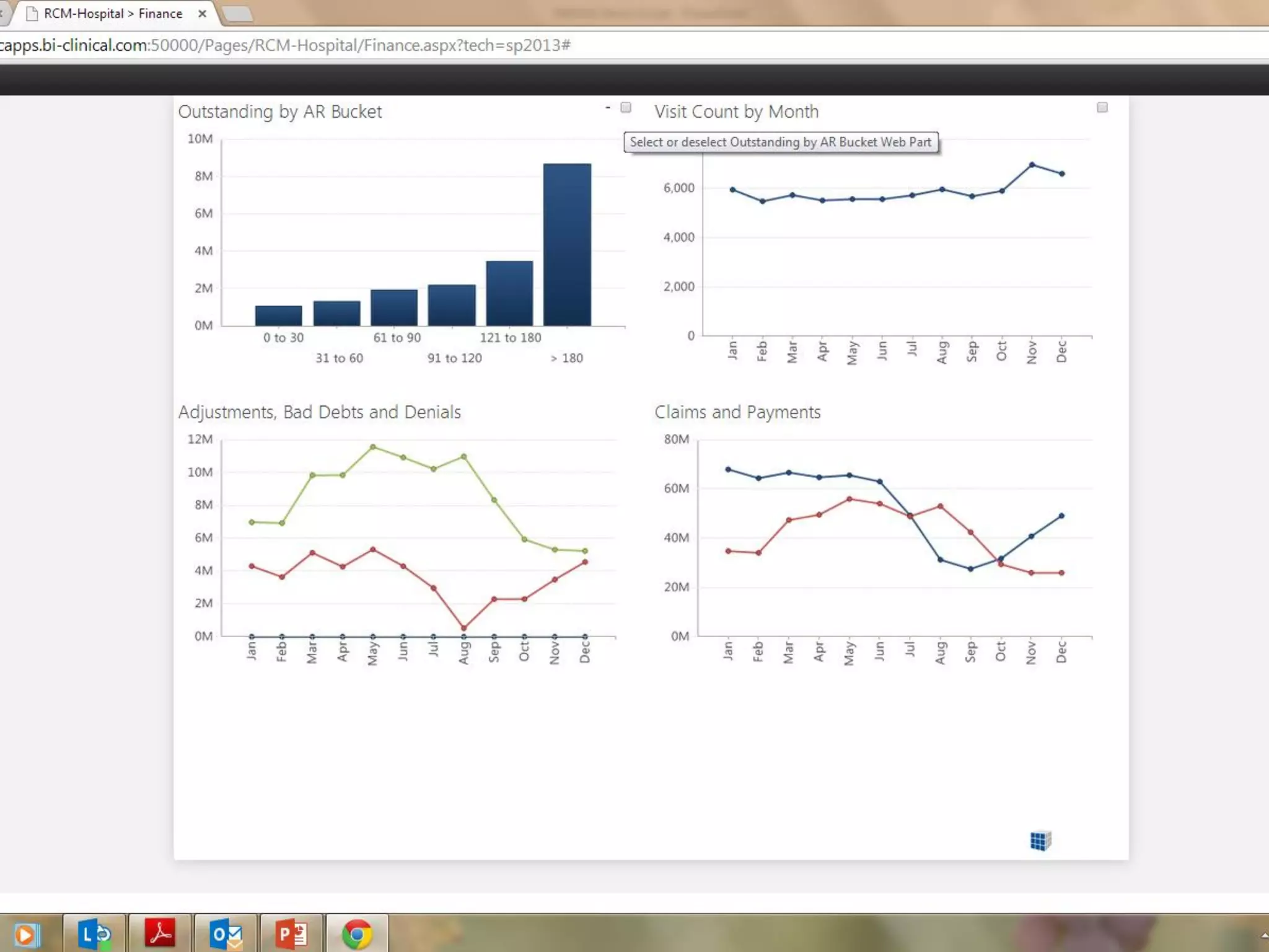The image size is (1269, 952).
Task: Click the > 180 bar in AR Bucket chart
Action: [567, 244]
